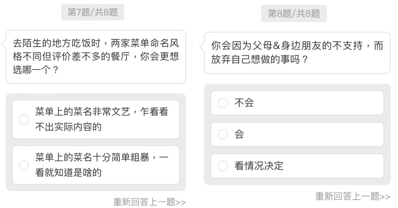The height and width of the screenshot is (208, 398).
Task: Click the 第8题/共8题 progress label
Action: pyautogui.click(x=294, y=14)
